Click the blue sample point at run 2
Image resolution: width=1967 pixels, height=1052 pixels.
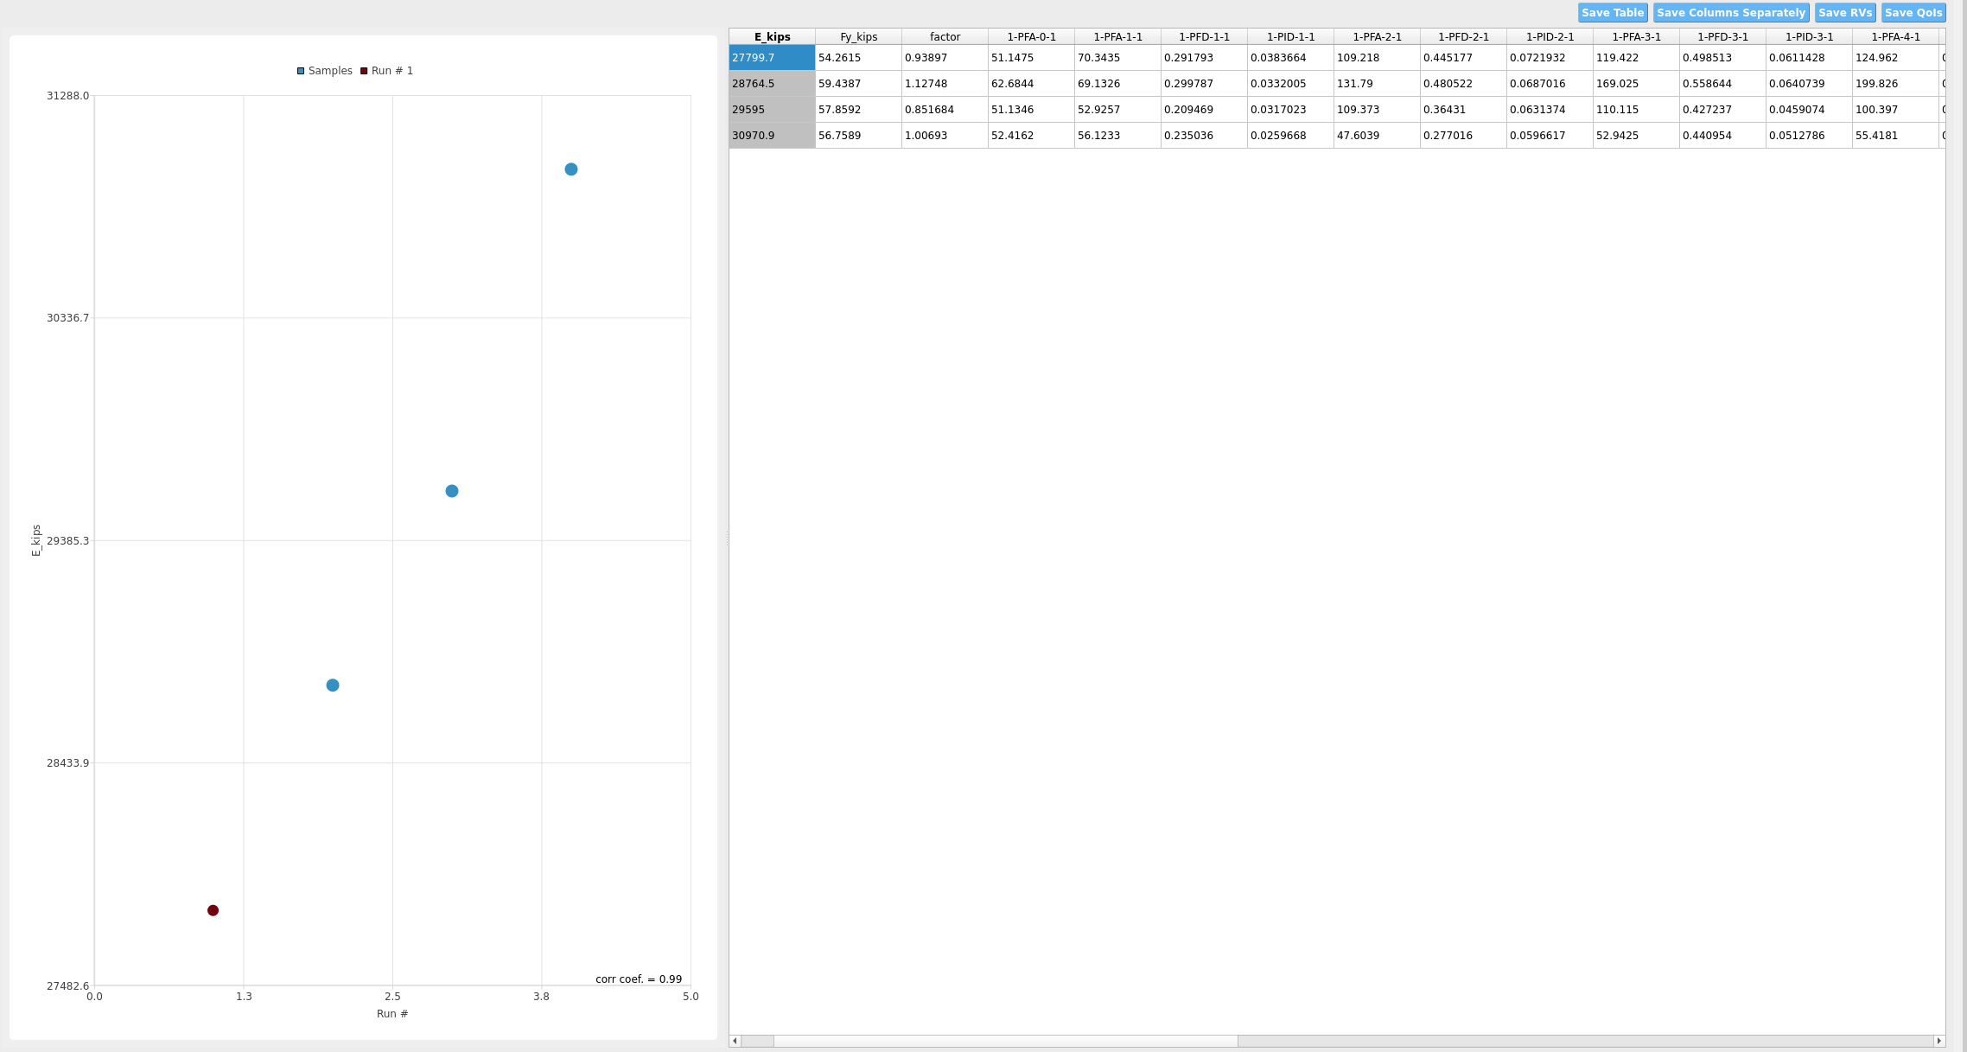pos(333,685)
